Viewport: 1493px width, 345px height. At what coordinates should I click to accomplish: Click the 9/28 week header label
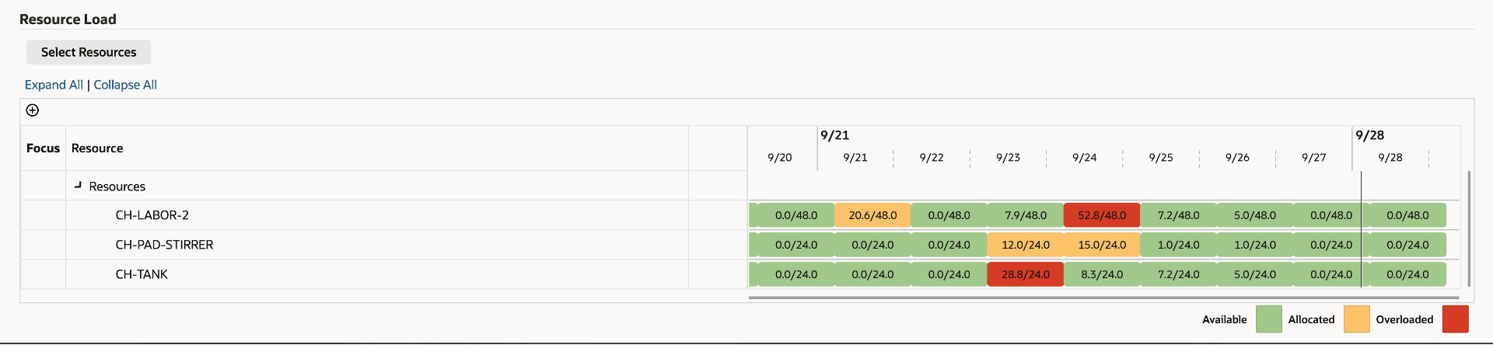[x=1369, y=135]
